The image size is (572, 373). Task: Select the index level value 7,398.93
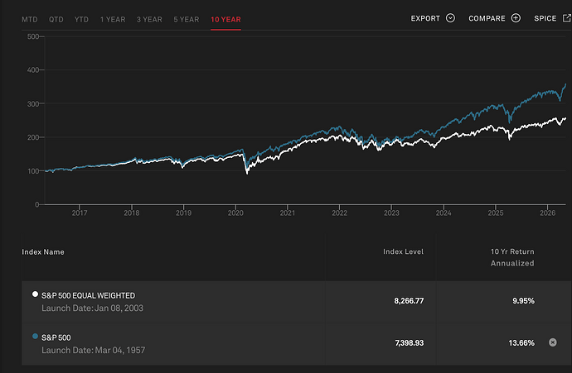pyautogui.click(x=410, y=342)
